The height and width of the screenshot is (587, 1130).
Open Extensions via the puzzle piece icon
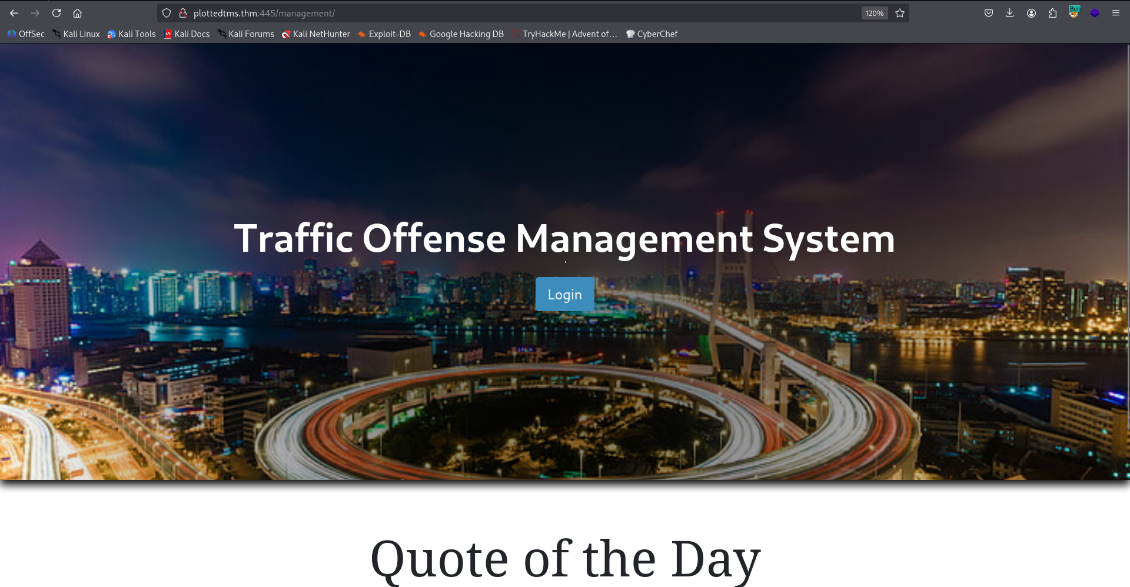coord(1052,13)
